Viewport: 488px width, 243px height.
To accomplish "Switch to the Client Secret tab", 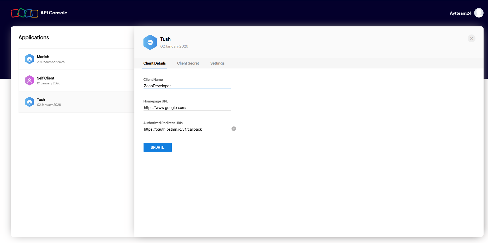I will coord(188,63).
